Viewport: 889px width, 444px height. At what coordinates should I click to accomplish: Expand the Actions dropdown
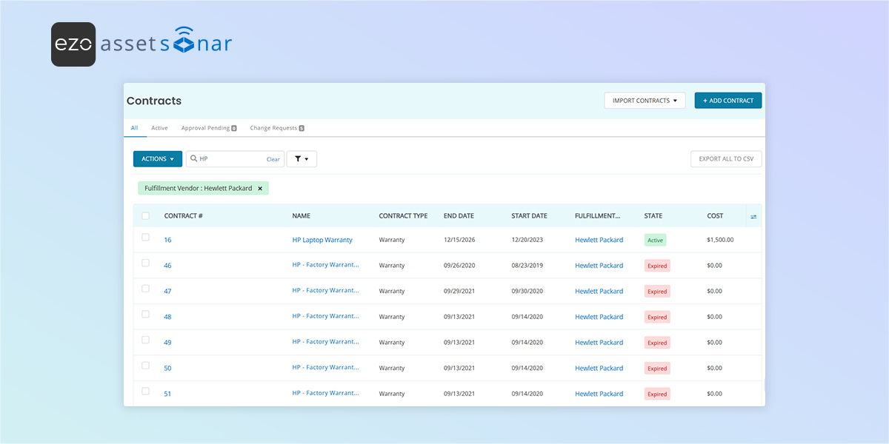[157, 159]
